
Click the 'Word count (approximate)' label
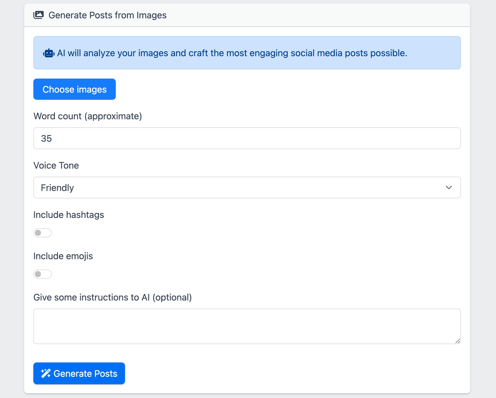[x=88, y=116]
